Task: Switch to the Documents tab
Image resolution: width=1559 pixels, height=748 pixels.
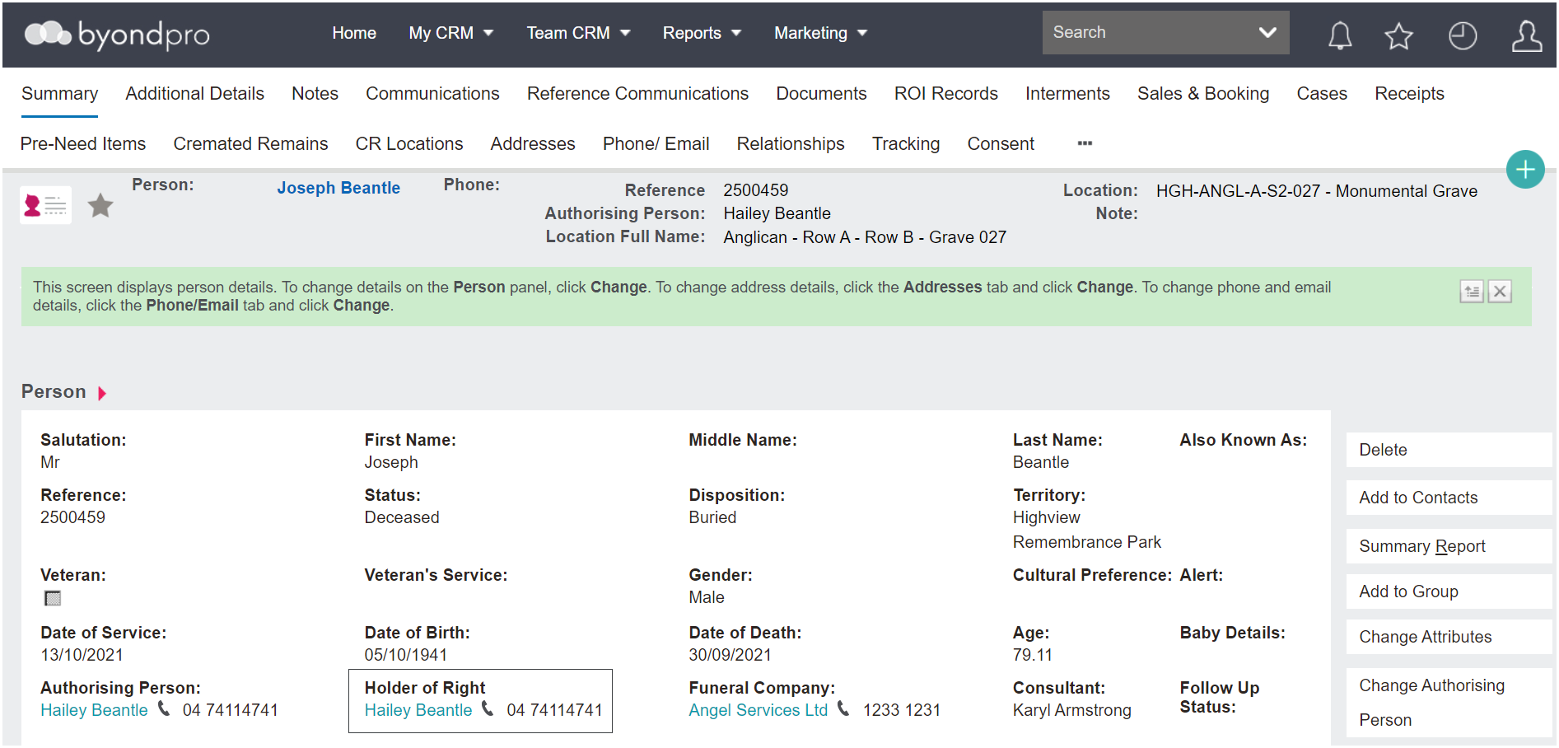Action: 821,94
